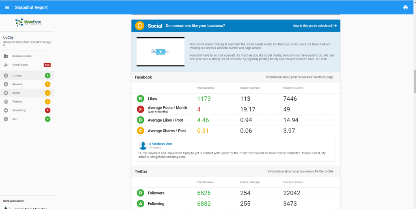Click the 42% overall score badge

(47, 65)
